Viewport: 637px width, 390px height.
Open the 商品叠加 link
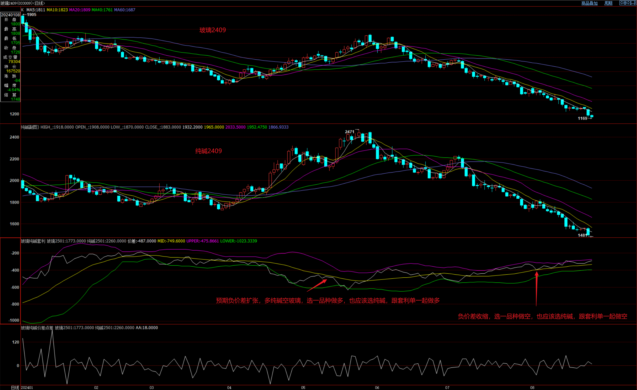tap(589, 3)
